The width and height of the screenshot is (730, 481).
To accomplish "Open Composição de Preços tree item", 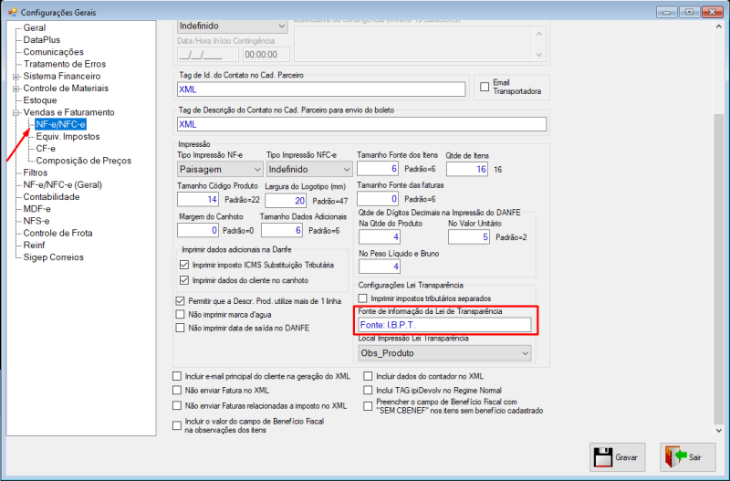I will pos(84,161).
